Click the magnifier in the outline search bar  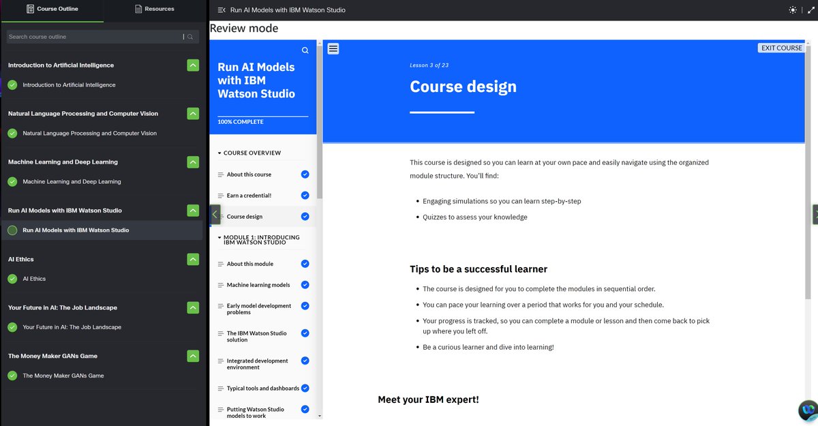(190, 37)
